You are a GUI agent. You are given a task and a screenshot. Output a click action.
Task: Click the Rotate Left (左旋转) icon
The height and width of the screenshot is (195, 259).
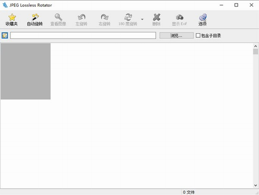coord(81,17)
